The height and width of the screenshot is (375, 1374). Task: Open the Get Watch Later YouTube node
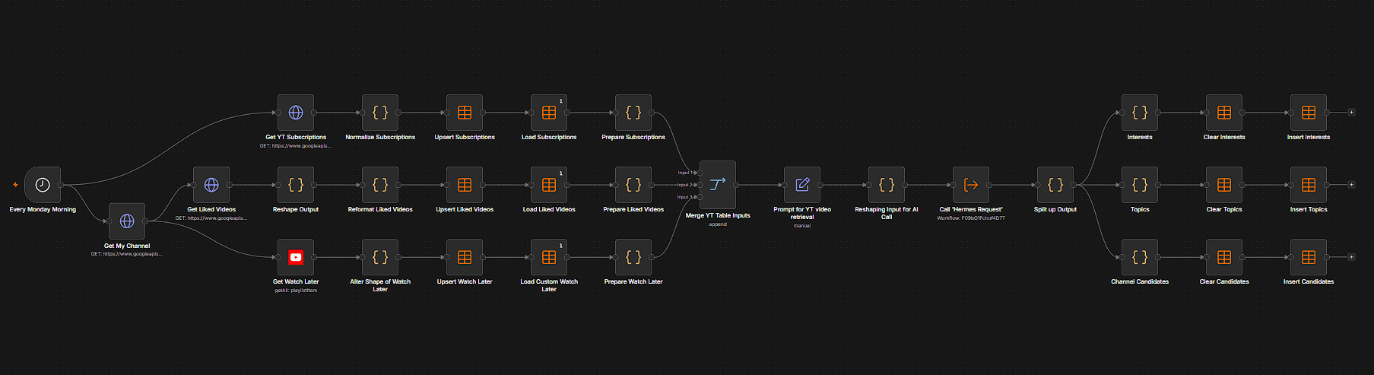click(296, 257)
